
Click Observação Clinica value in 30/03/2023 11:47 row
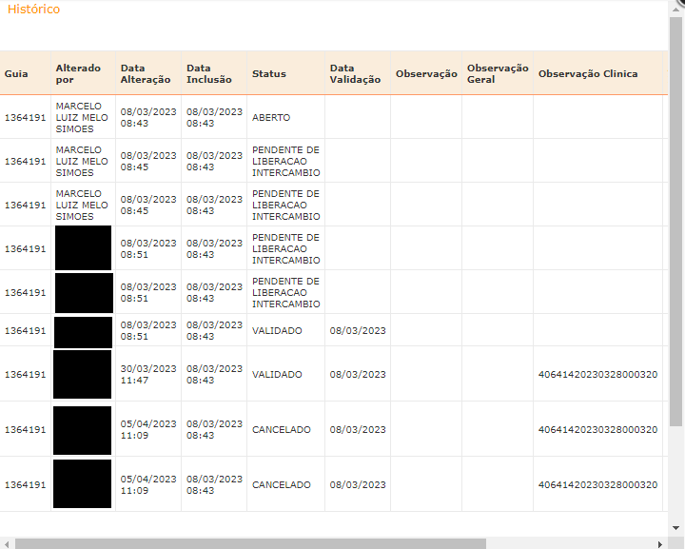[597, 374]
